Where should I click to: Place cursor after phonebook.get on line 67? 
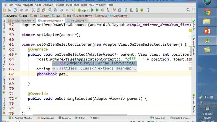(65, 74)
